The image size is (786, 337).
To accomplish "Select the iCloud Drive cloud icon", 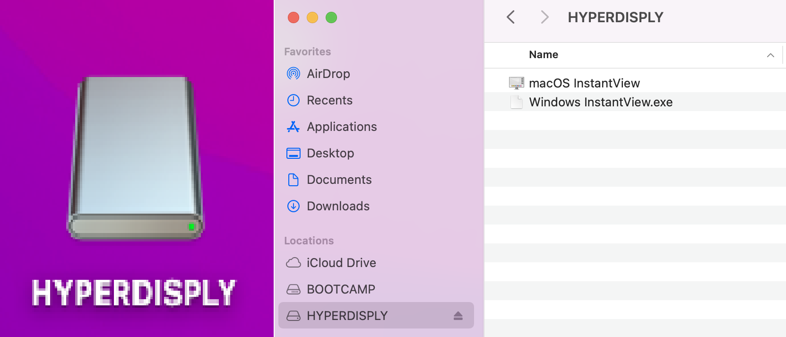I will coord(294,263).
